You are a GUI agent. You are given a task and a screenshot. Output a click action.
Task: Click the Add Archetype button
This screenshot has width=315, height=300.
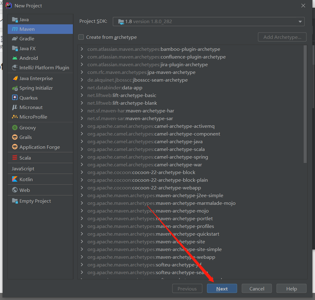point(282,37)
